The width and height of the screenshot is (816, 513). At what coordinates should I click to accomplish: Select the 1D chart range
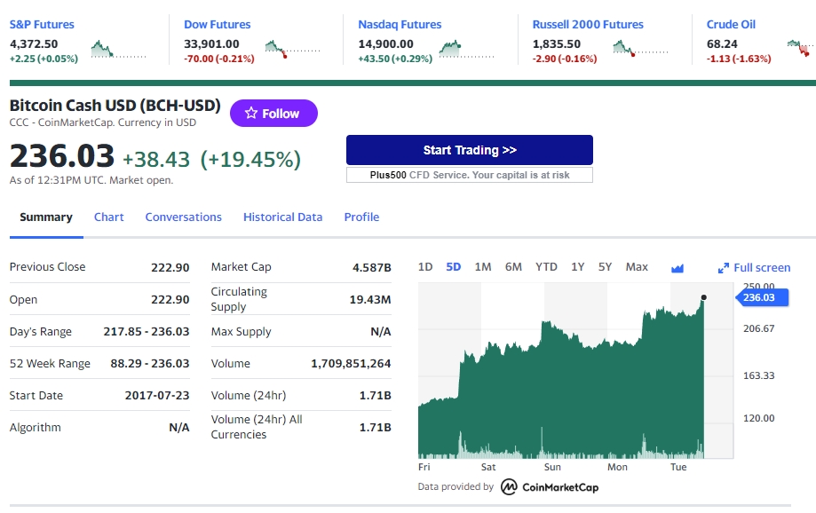tap(425, 267)
